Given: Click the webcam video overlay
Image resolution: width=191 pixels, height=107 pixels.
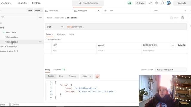Looking at the screenshot, I should point(165,91).
